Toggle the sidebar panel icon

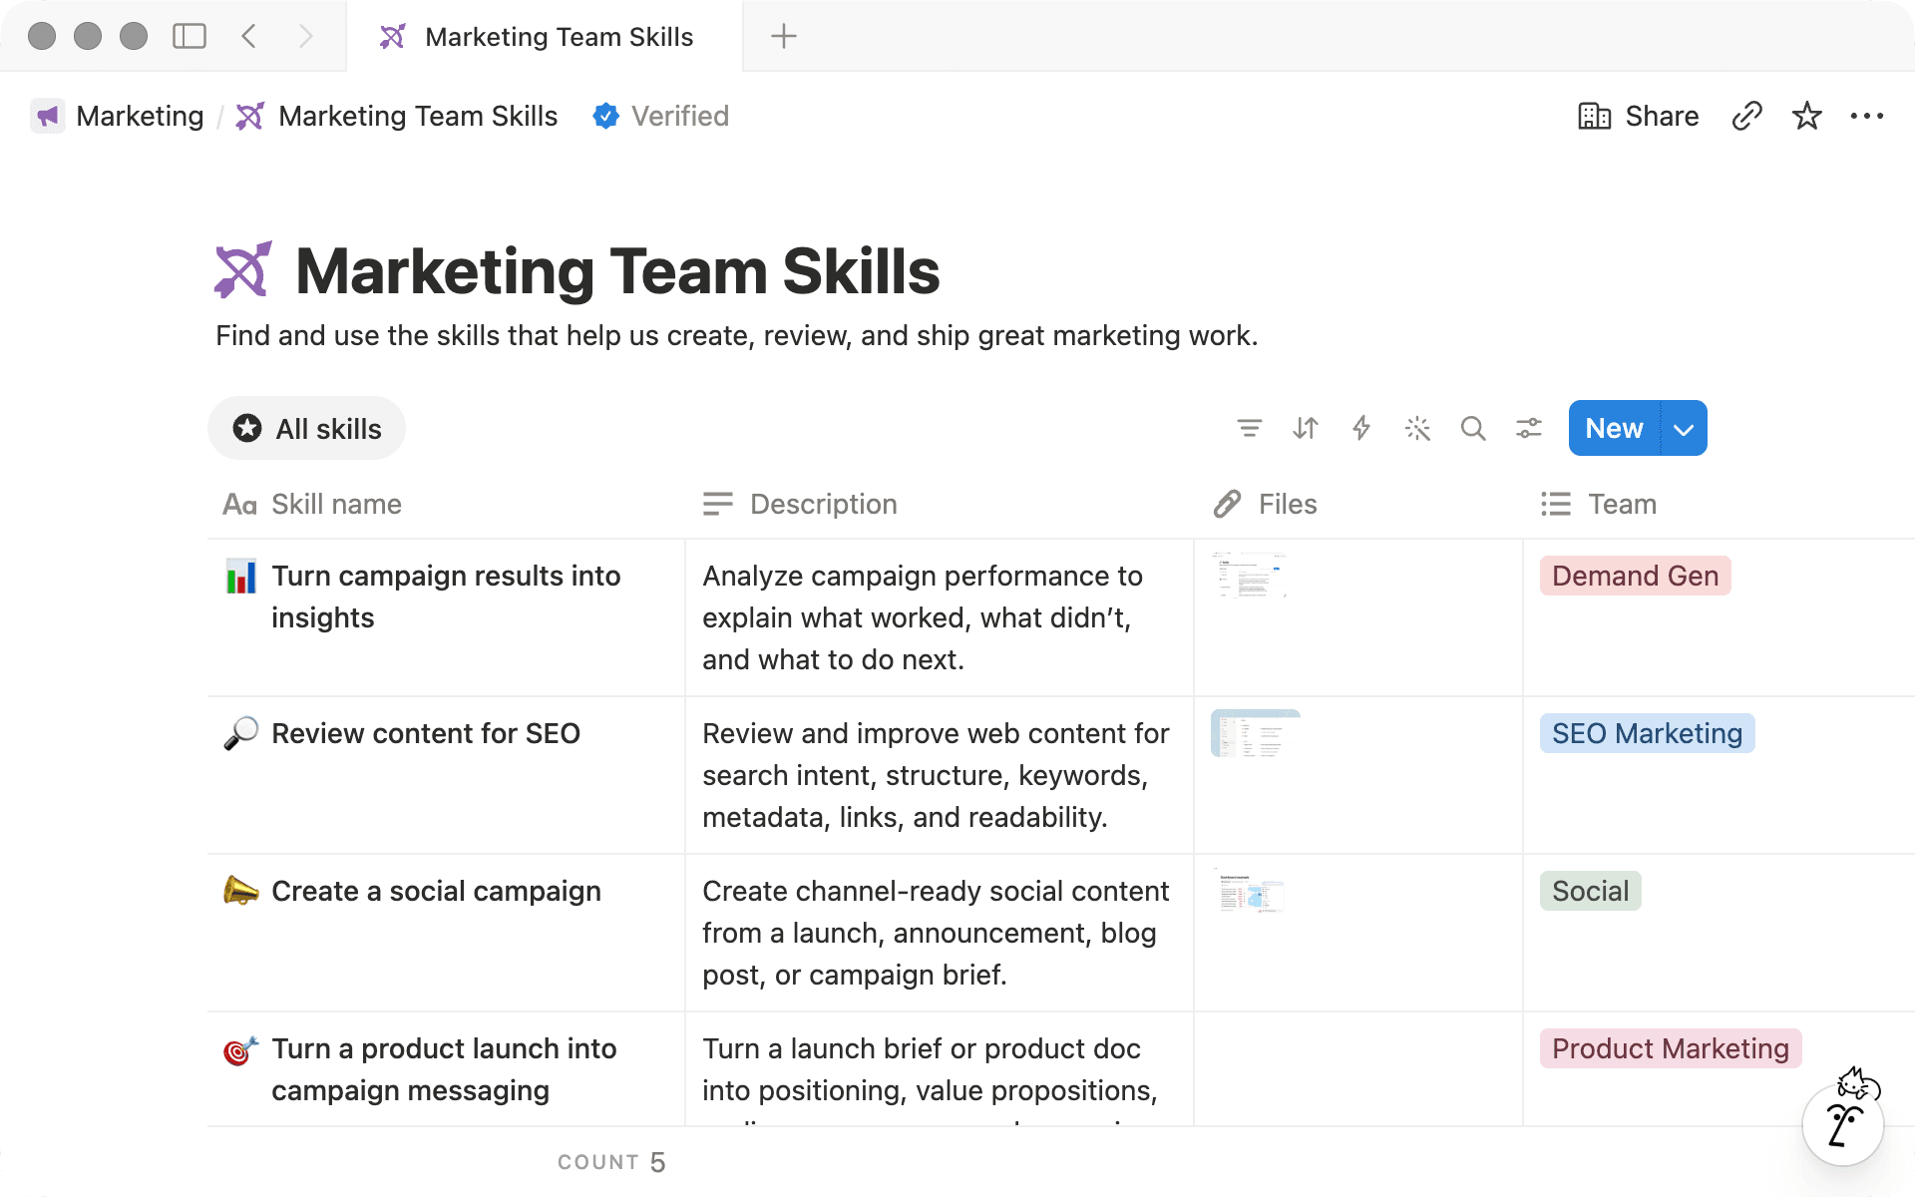pyautogui.click(x=190, y=37)
